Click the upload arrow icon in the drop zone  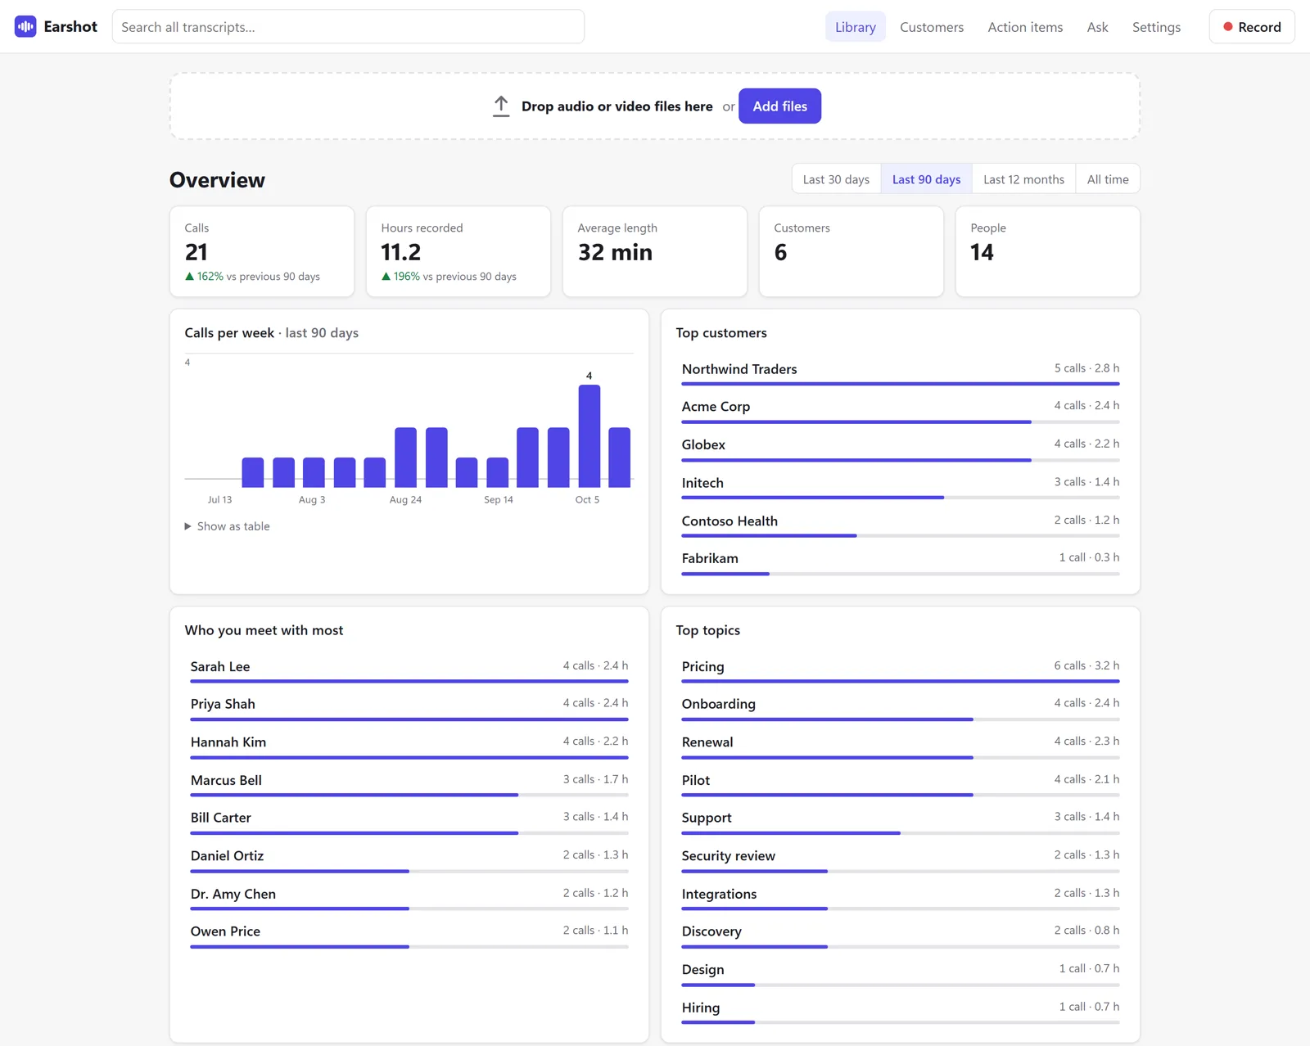tap(501, 106)
